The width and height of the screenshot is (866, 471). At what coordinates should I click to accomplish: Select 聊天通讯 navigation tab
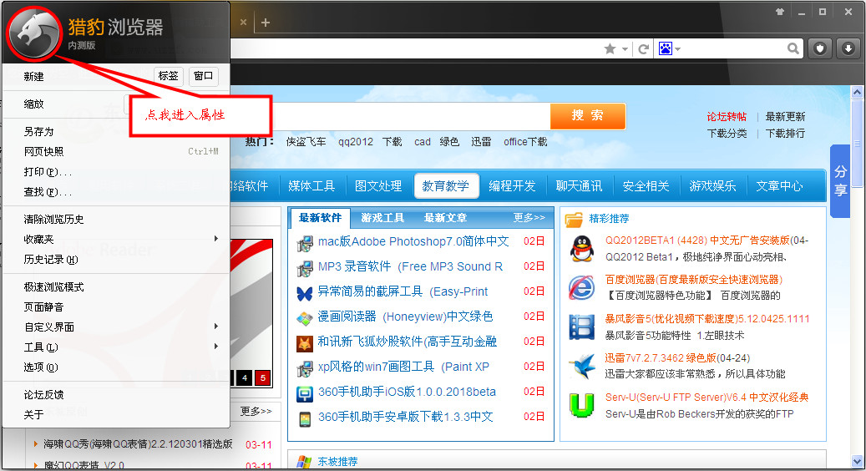pyautogui.click(x=580, y=186)
